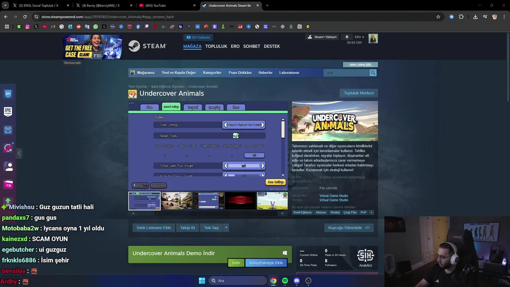
Task: Open the İstek Listesi (88) button
Action: 360,65
